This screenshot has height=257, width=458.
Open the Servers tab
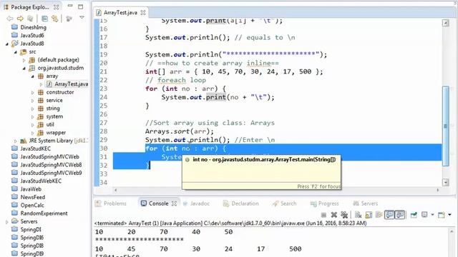click(366, 203)
